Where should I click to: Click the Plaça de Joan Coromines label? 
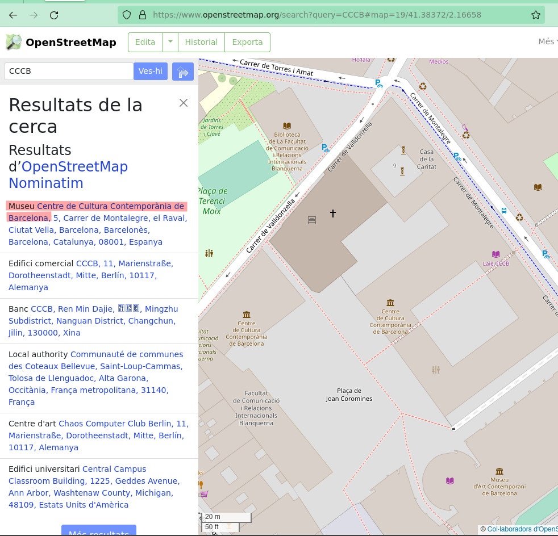pyautogui.click(x=349, y=395)
